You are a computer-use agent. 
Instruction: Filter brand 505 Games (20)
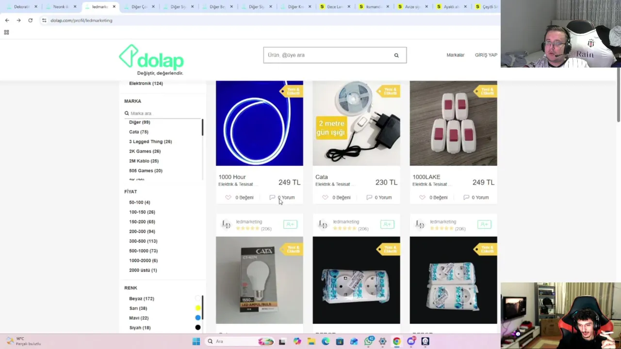point(146,171)
